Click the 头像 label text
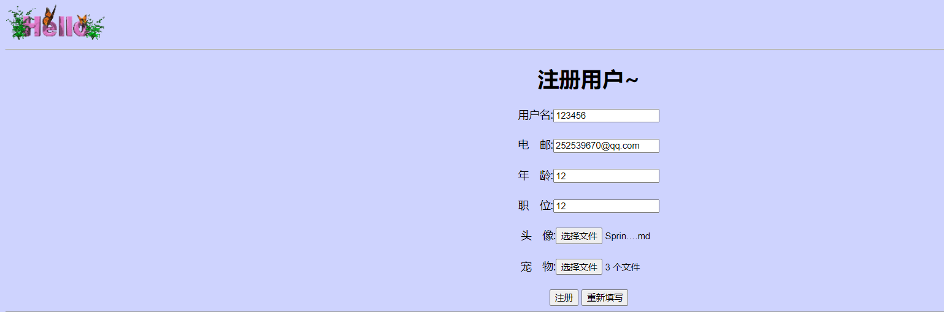This screenshot has width=944, height=312. coord(538,236)
